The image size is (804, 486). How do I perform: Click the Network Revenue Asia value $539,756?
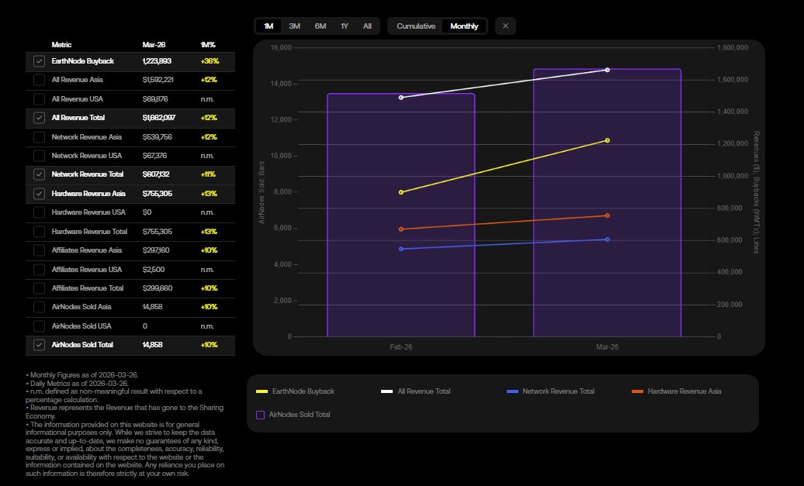click(158, 136)
